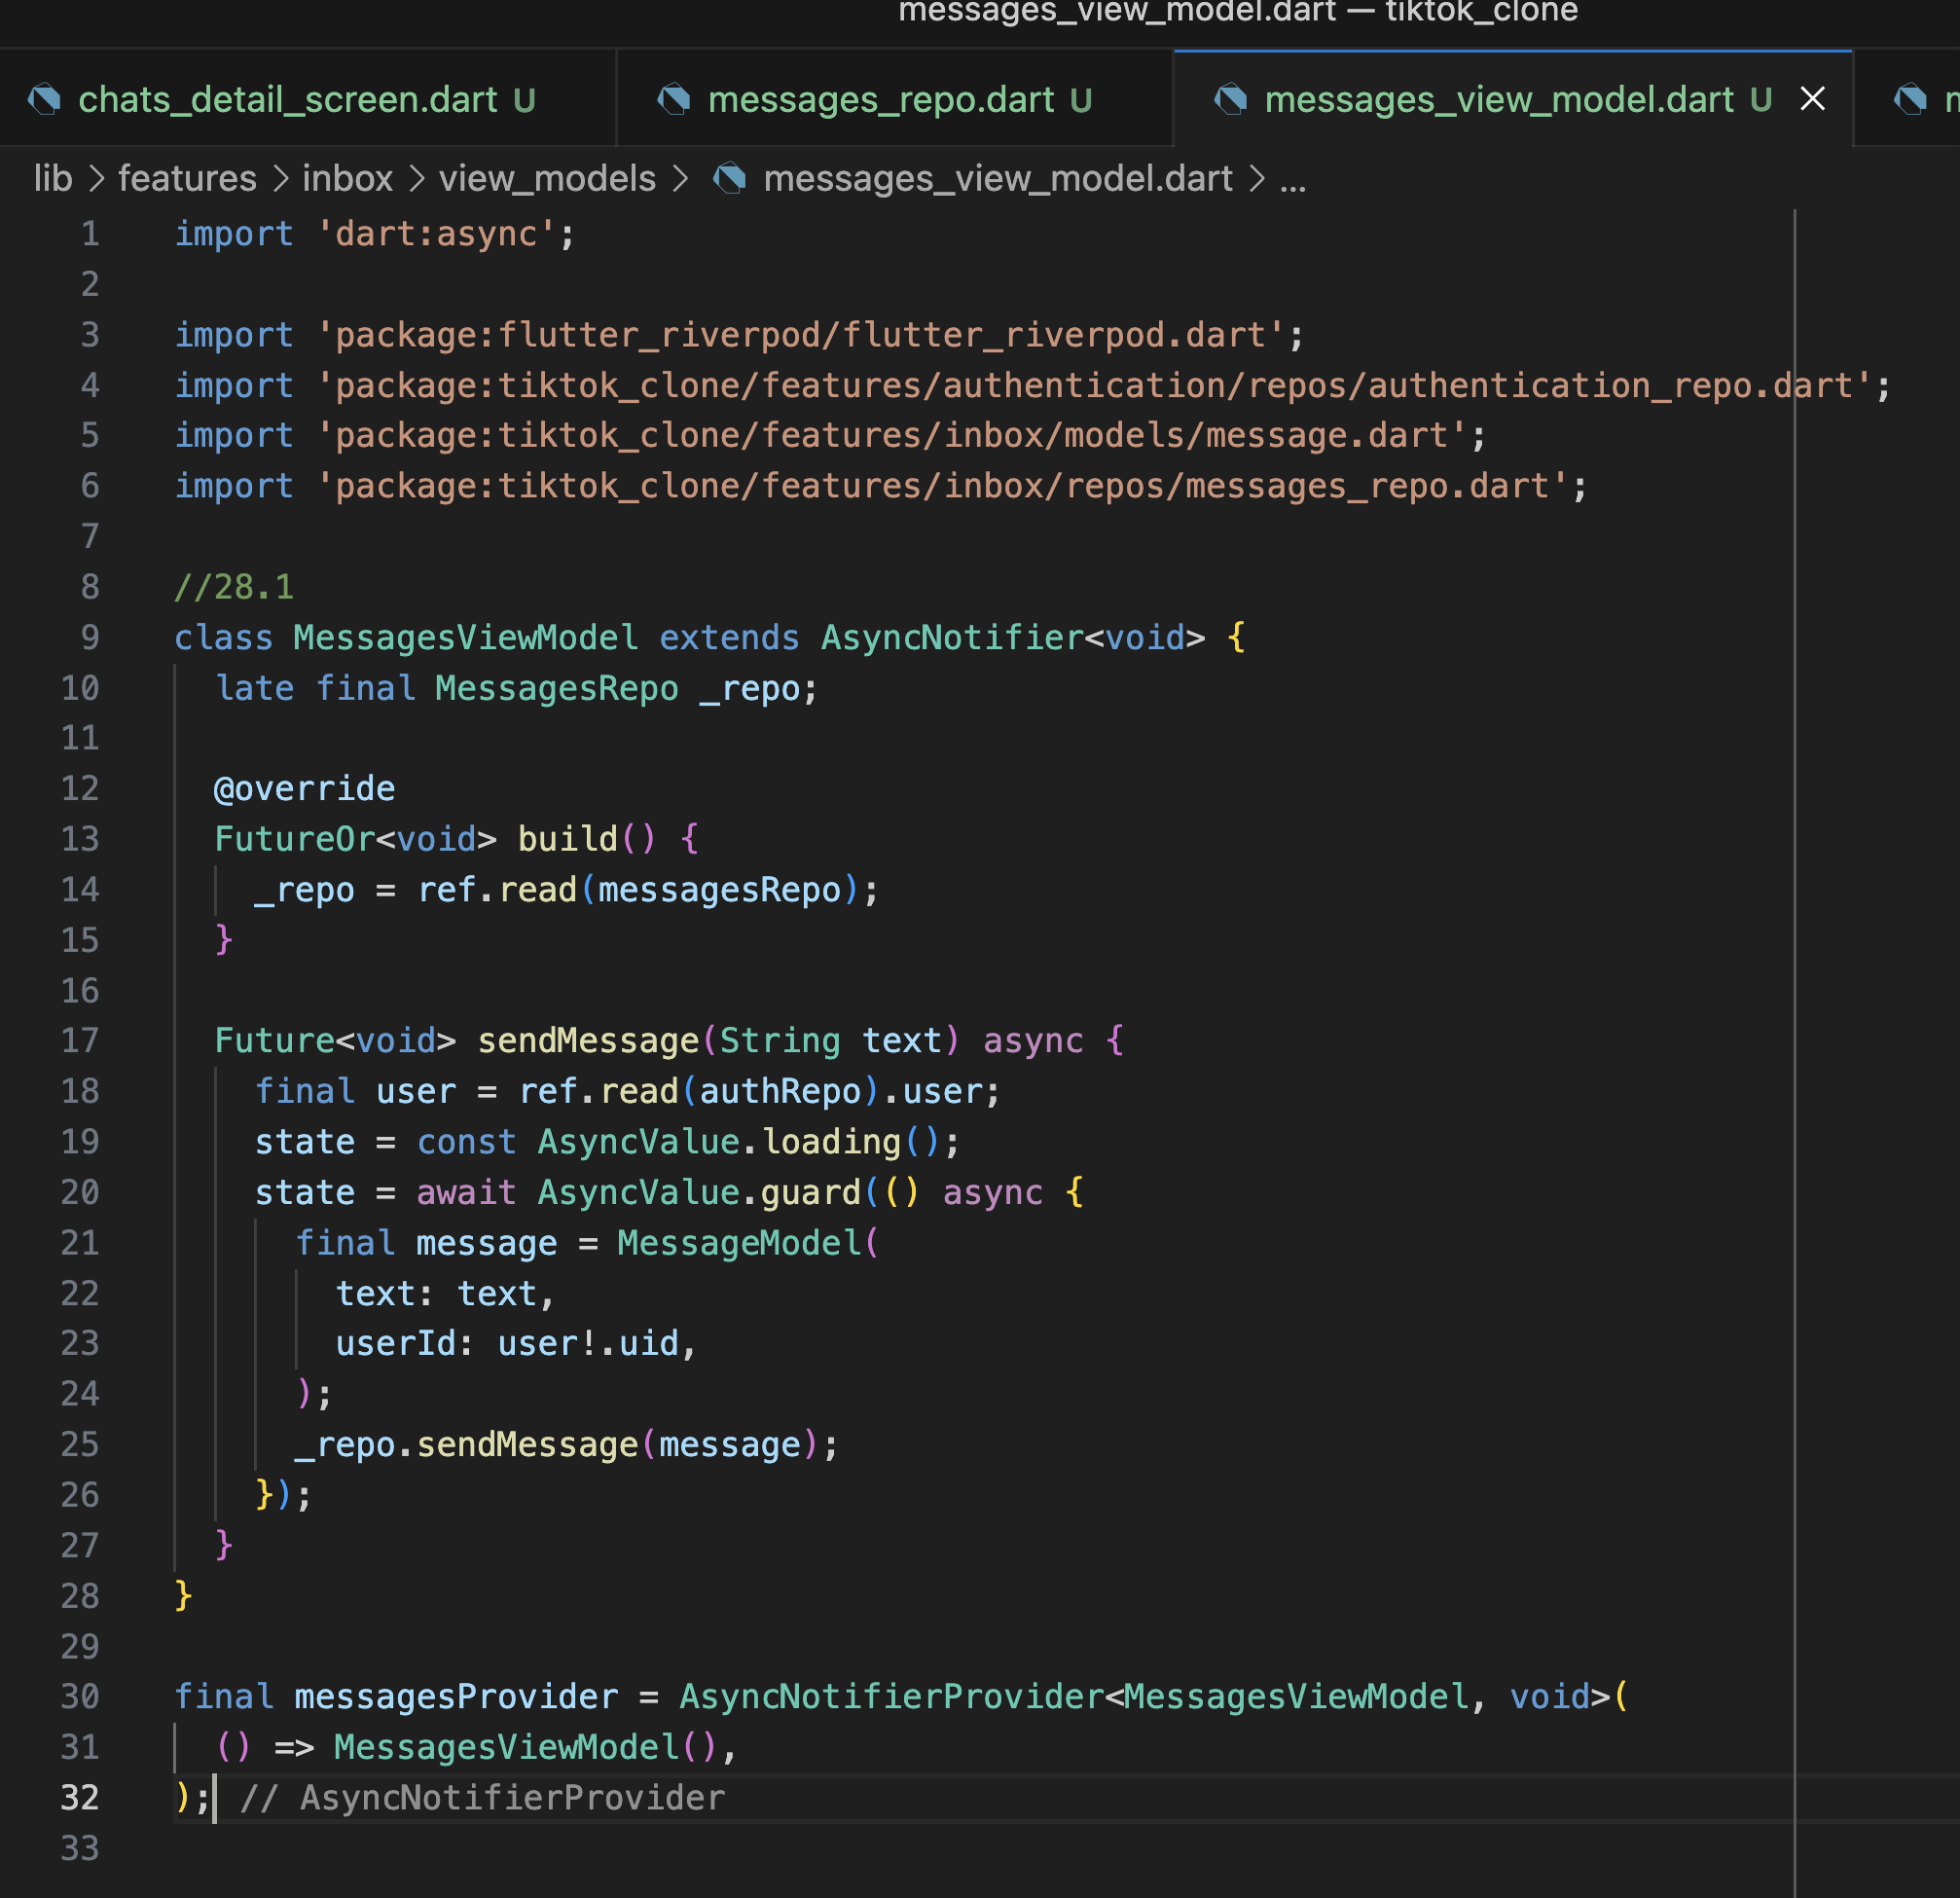Click line number 17 in gutter
Image resolution: width=1960 pixels, height=1898 pixels.
click(80, 1040)
